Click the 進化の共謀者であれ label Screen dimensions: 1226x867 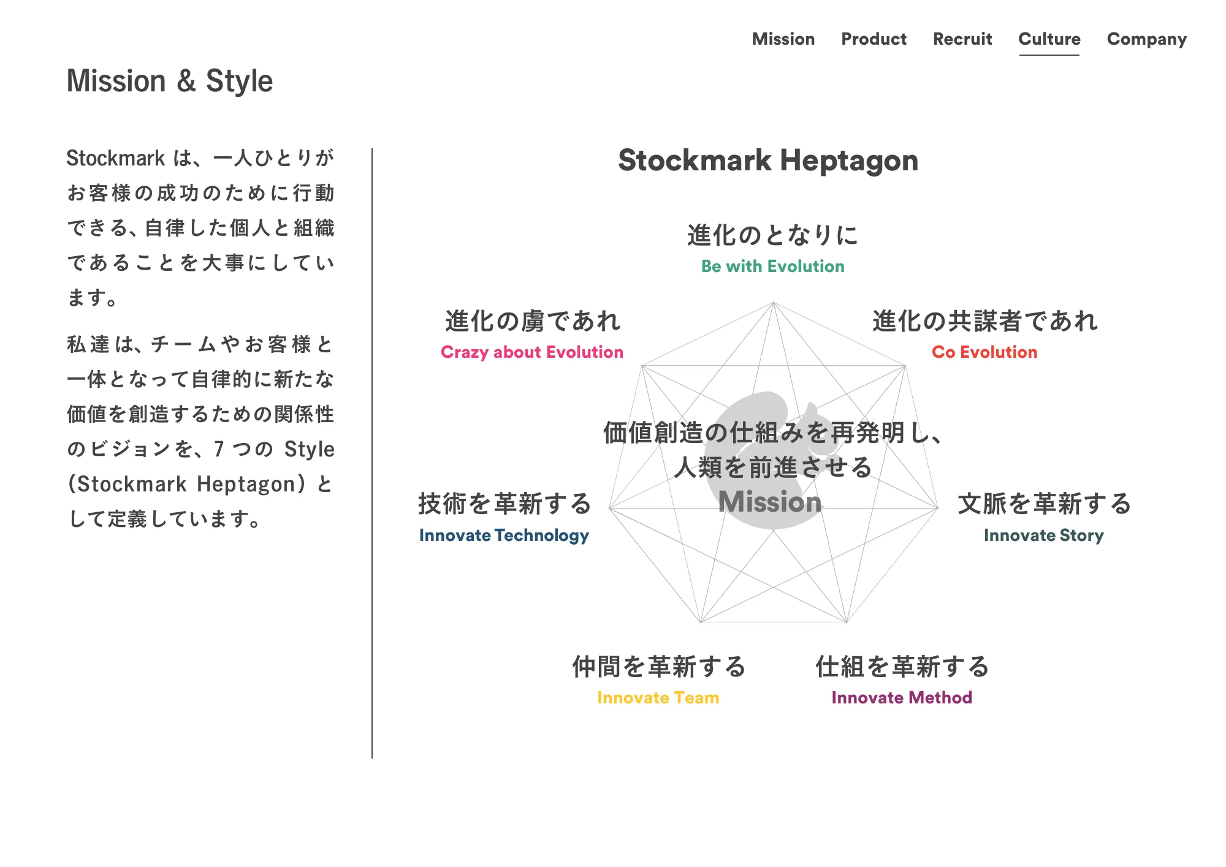[x=984, y=321]
